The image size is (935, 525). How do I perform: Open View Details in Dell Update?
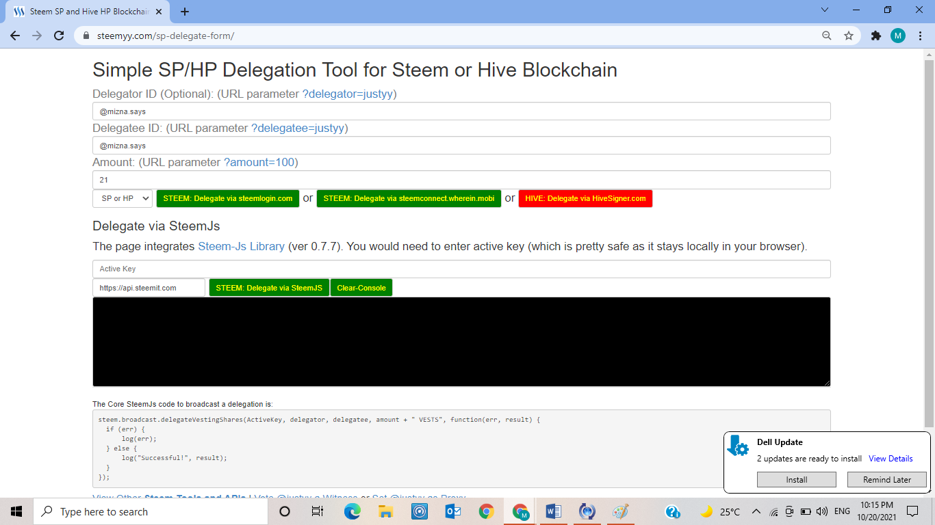click(891, 459)
